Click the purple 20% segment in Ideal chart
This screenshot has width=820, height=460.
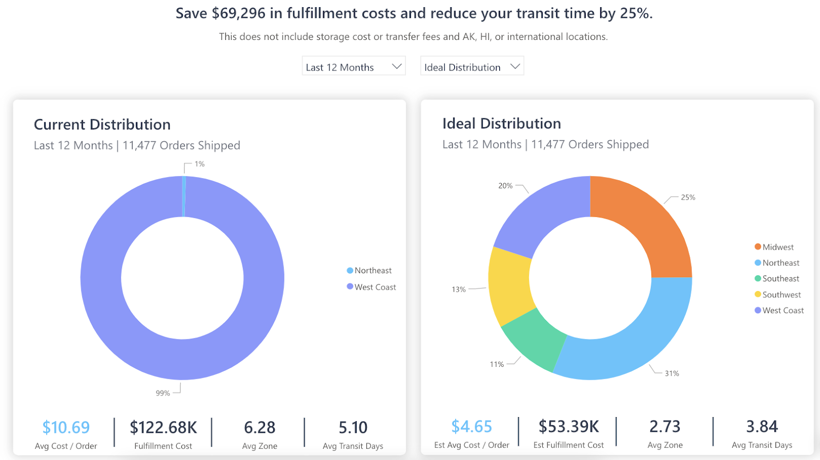click(x=543, y=215)
